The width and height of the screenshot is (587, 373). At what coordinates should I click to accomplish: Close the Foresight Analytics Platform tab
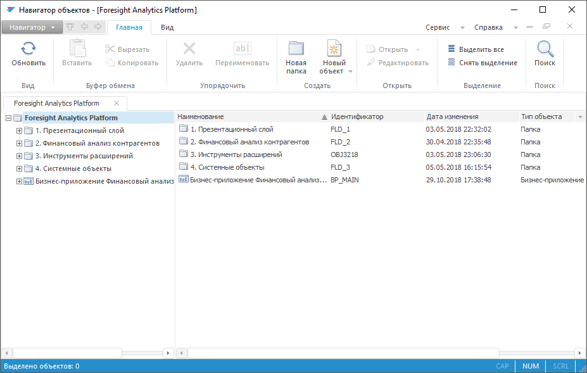click(x=117, y=103)
